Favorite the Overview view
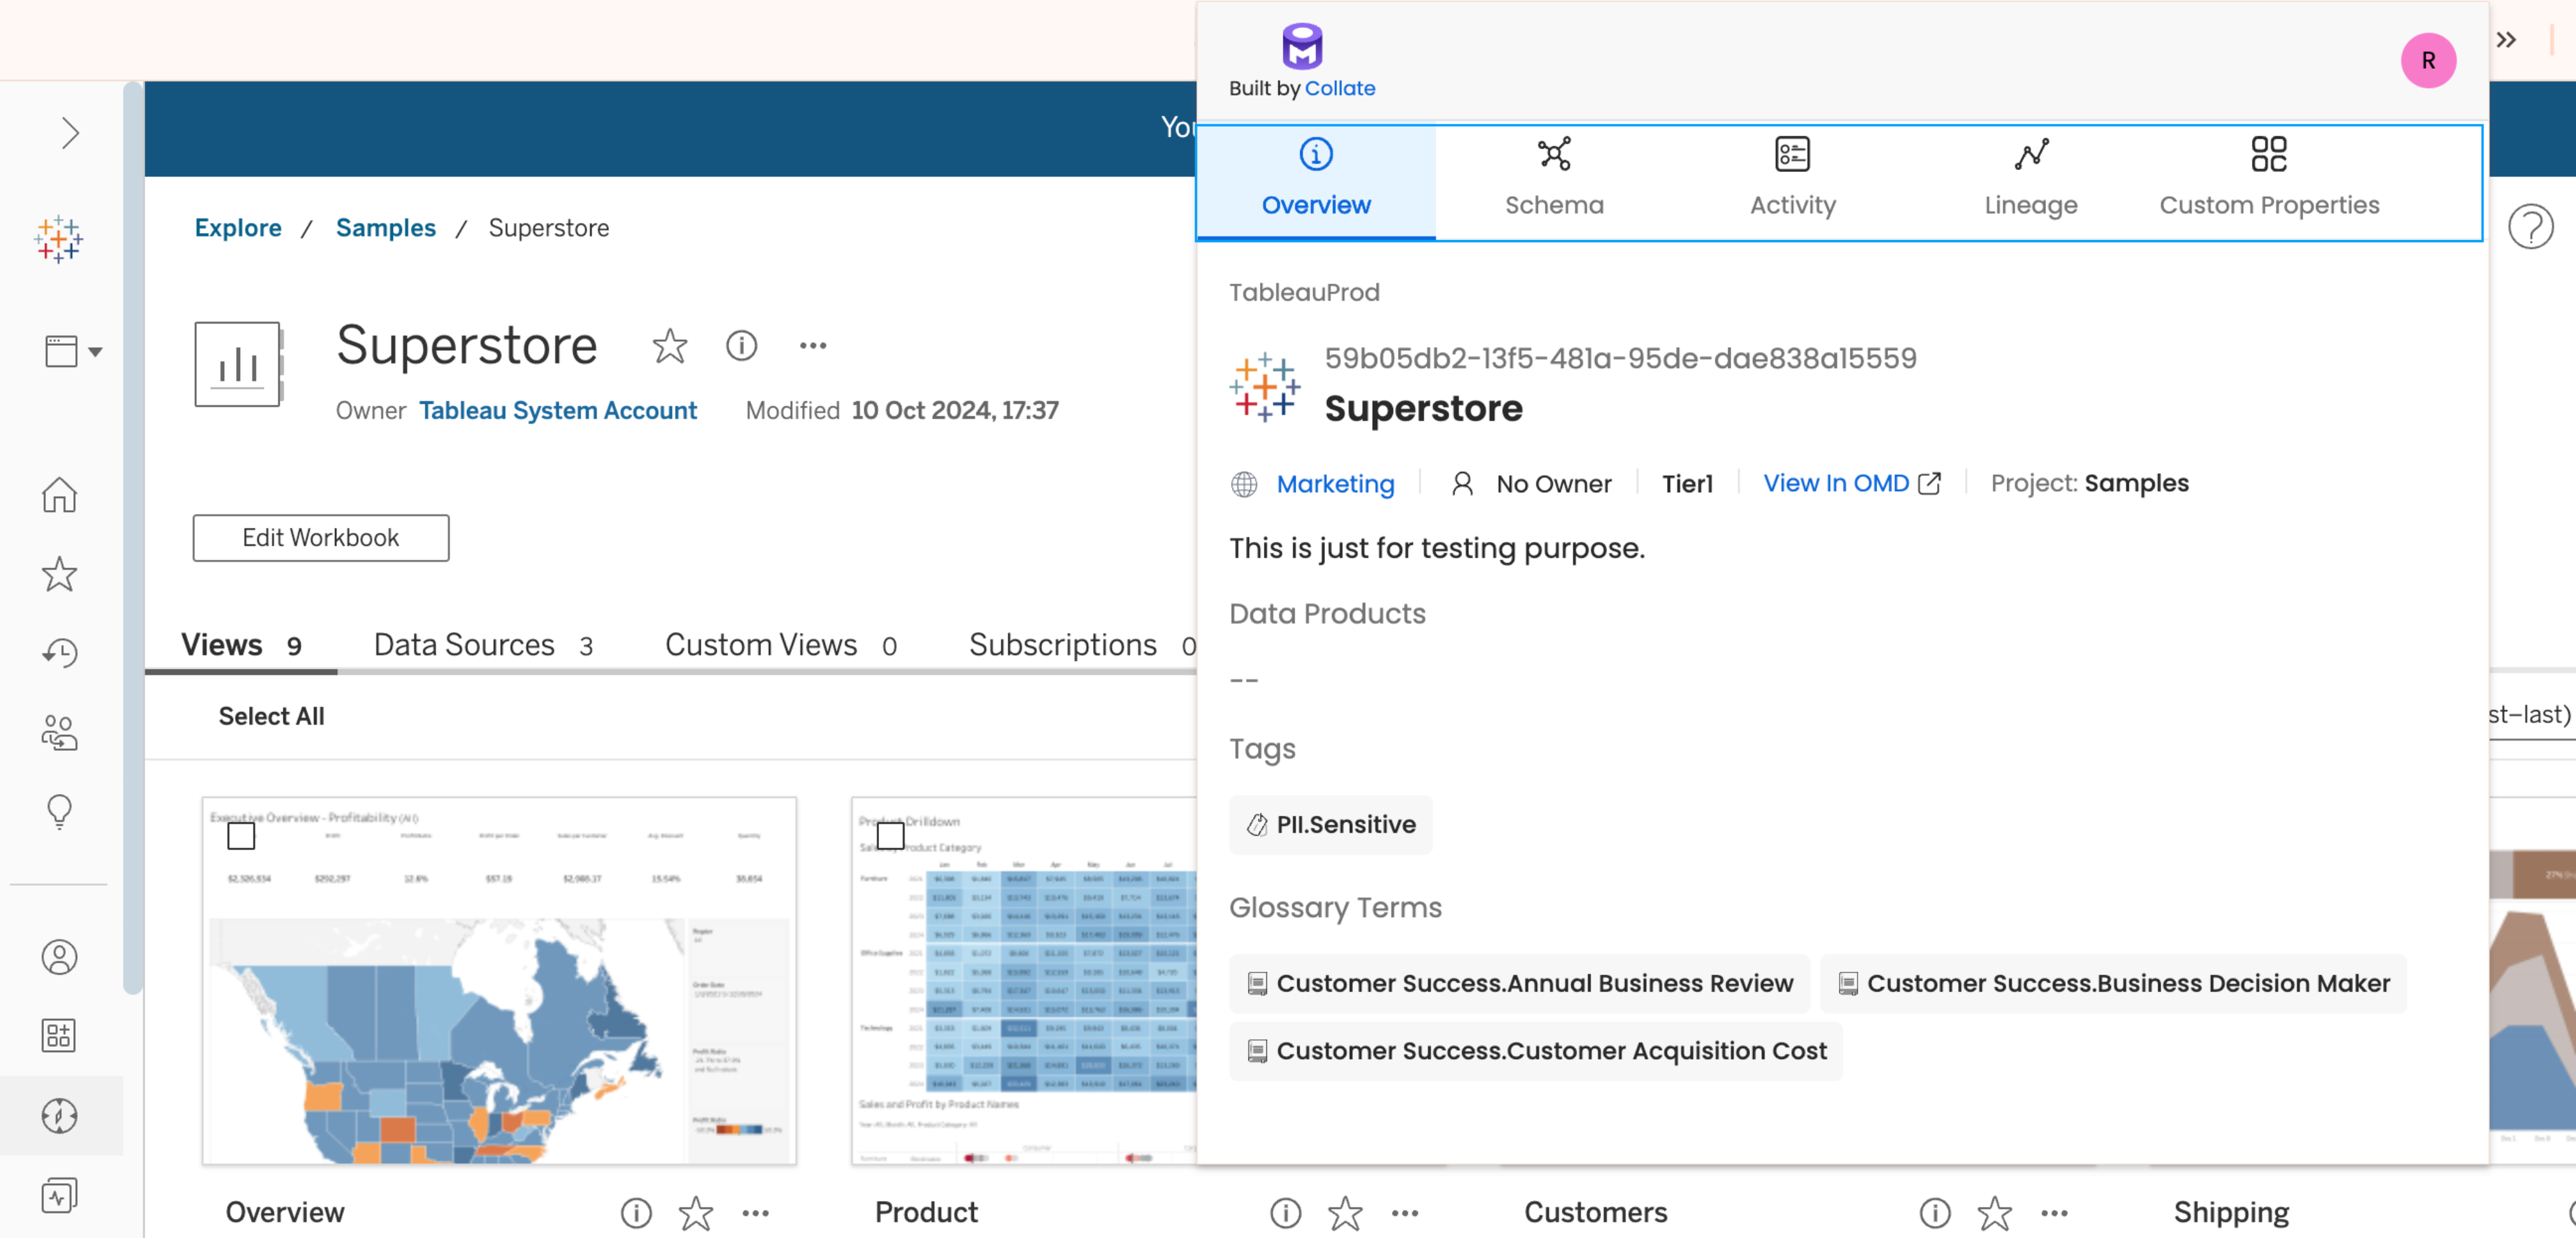Screen dimensions: 2576x1238 696,1213
